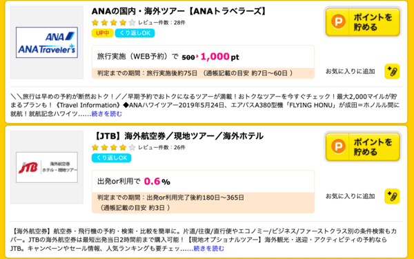
Task: Add JTB listing to favorites icon
Action: coord(392,196)
